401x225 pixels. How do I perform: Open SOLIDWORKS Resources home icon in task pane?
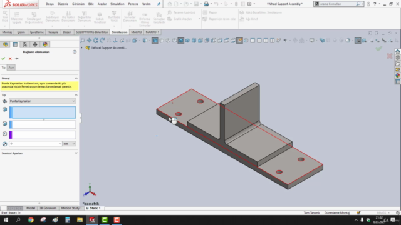398,51
